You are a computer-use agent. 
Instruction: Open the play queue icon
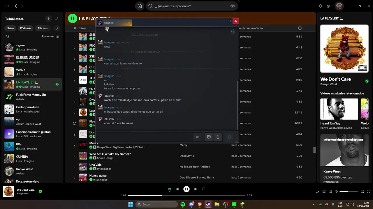[324, 192]
